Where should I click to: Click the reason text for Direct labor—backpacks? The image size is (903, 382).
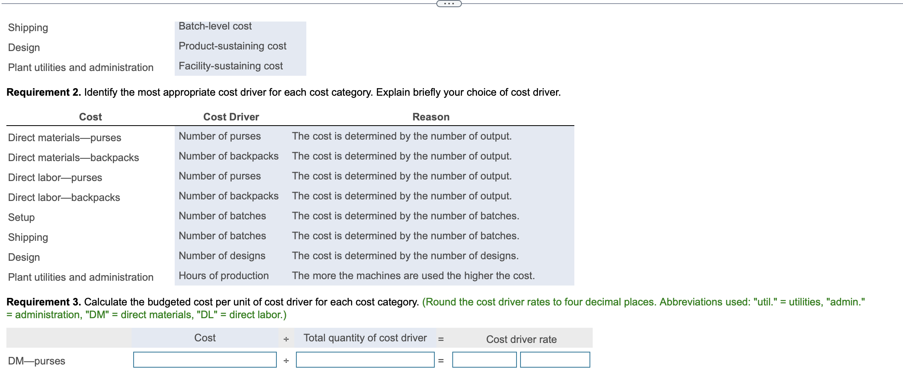coord(402,196)
